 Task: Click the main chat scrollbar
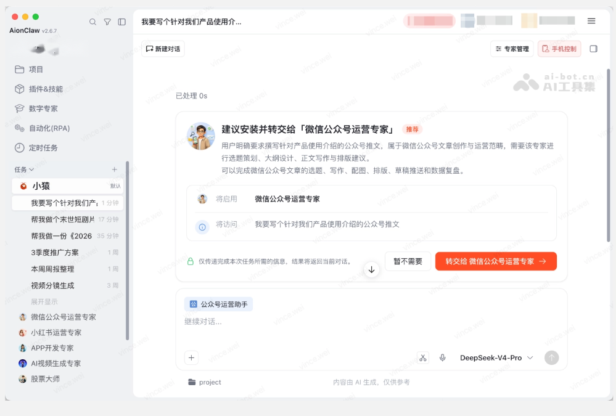[x=609, y=155]
